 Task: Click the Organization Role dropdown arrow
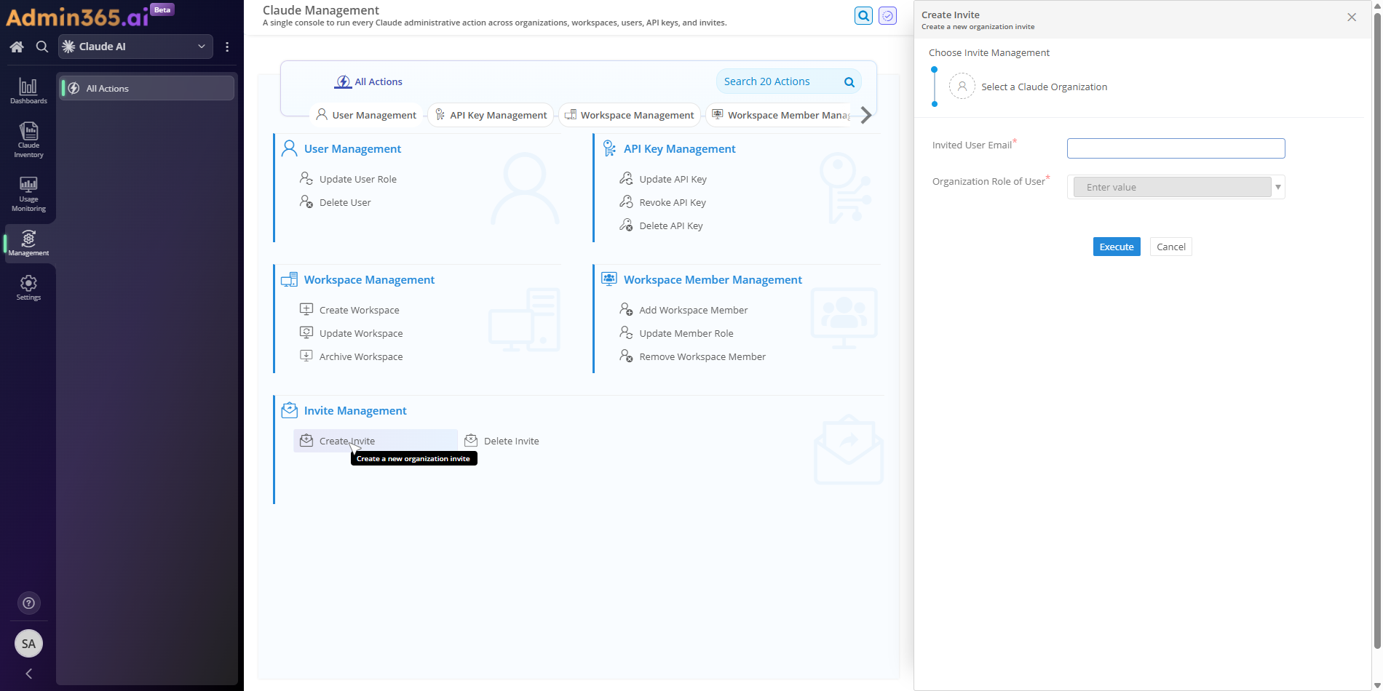pos(1278,187)
